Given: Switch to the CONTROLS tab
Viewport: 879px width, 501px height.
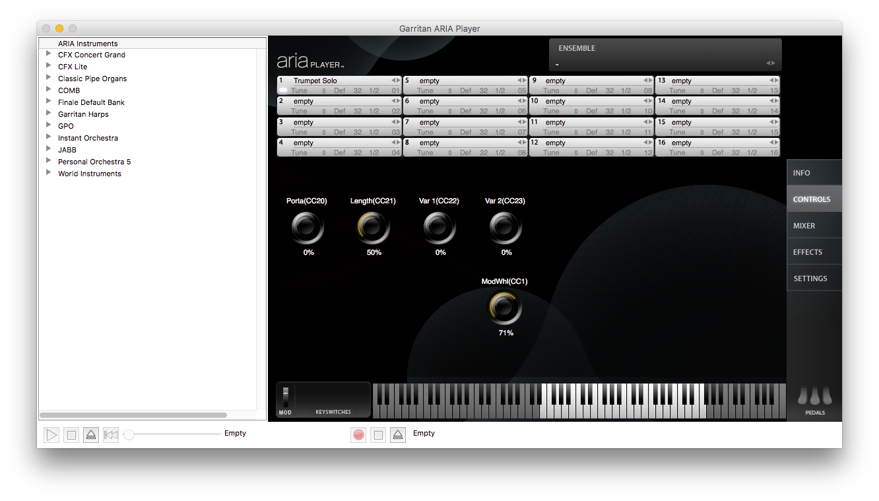Looking at the screenshot, I should 814,199.
